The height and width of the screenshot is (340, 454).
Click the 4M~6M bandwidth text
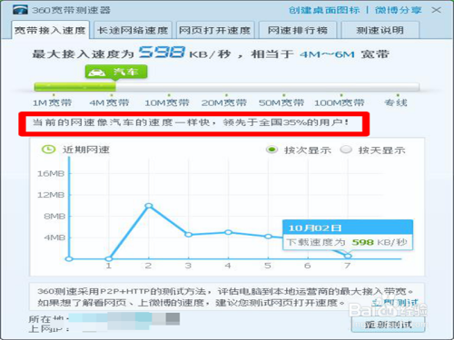click(327, 54)
